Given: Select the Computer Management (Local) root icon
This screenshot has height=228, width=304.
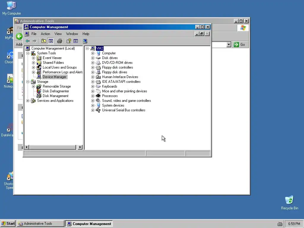Looking at the screenshot, I should tap(28, 48).
